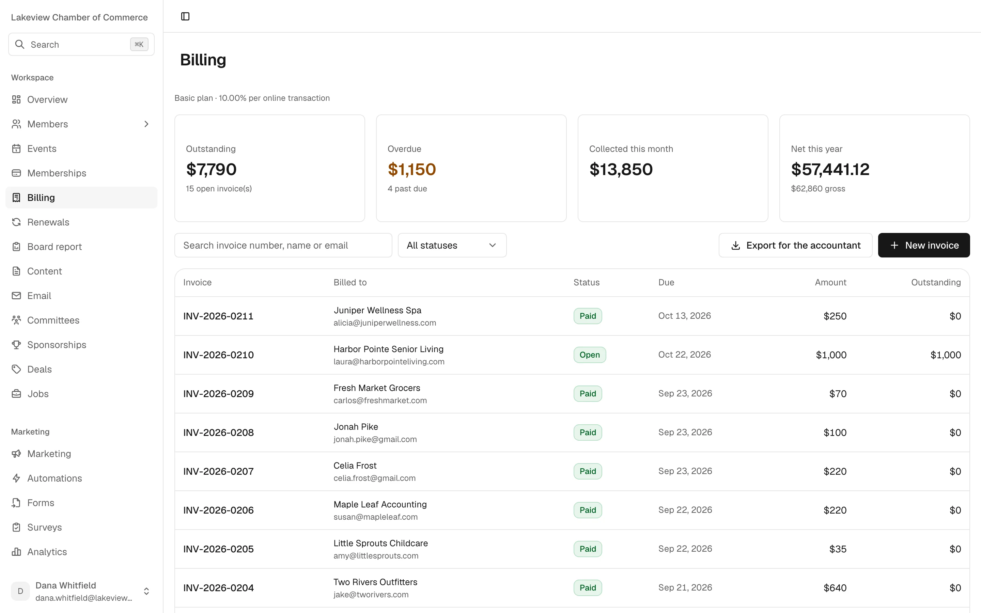The image size is (981, 613).
Task: Click the Email envelope icon
Action: (x=16, y=296)
